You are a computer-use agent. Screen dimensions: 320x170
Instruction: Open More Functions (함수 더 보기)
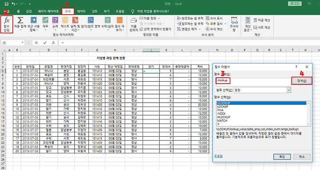(120, 24)
